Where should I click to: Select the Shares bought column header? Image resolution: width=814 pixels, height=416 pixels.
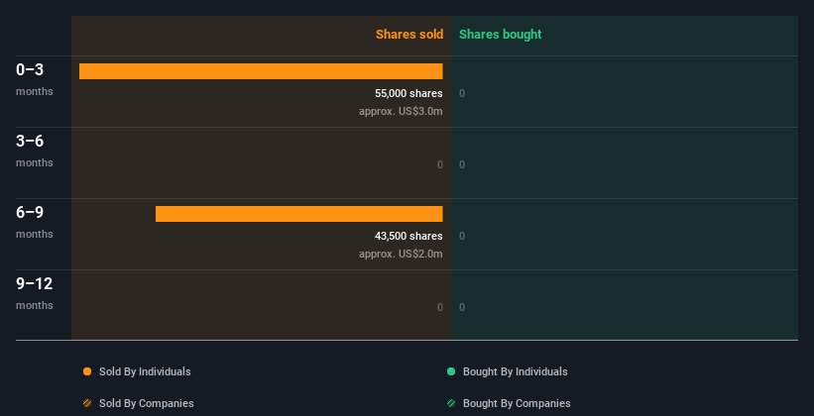[500, 35]
